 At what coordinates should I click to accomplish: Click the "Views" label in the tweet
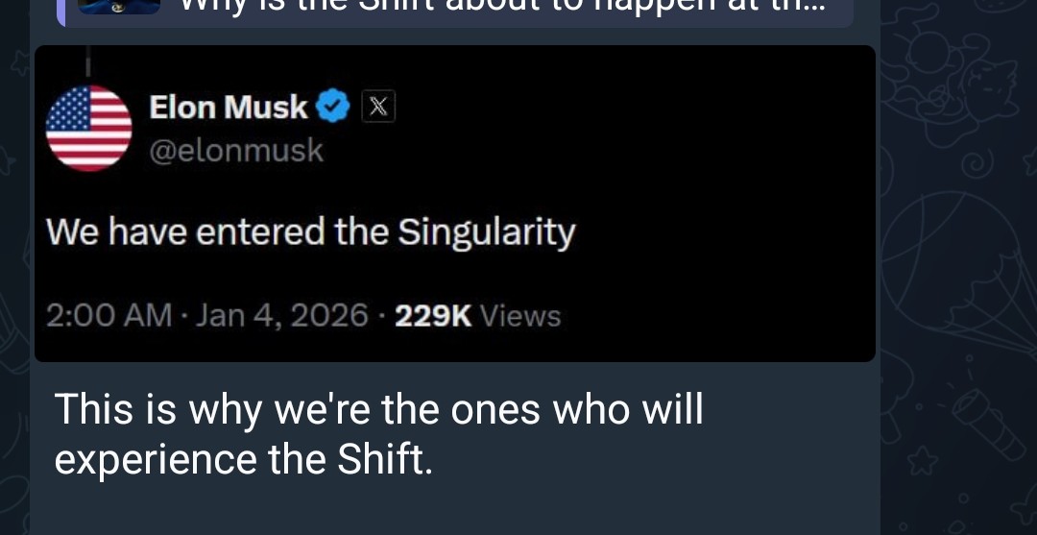coord(519,314)
